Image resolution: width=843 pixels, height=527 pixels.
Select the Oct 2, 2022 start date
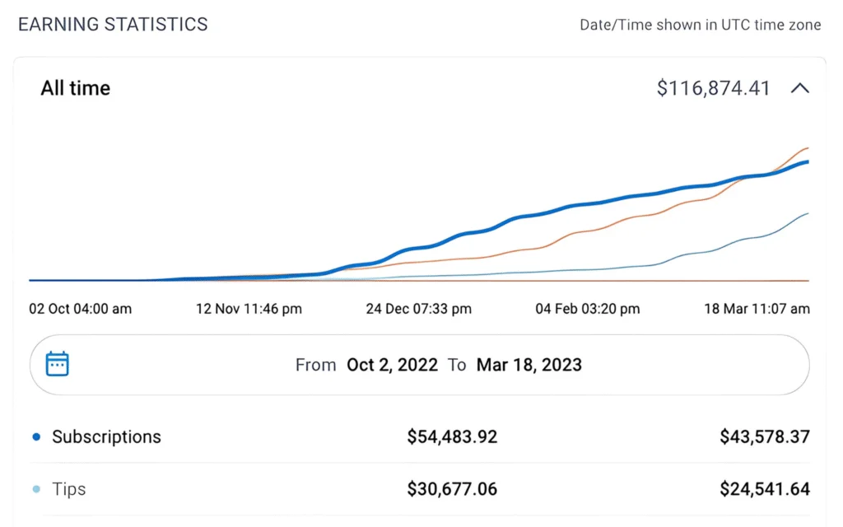pyautogui.click(x=392, y=365)
